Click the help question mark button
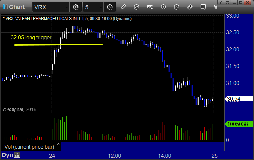Viewport: 254px width, 160px height. (x=221, y=2)
